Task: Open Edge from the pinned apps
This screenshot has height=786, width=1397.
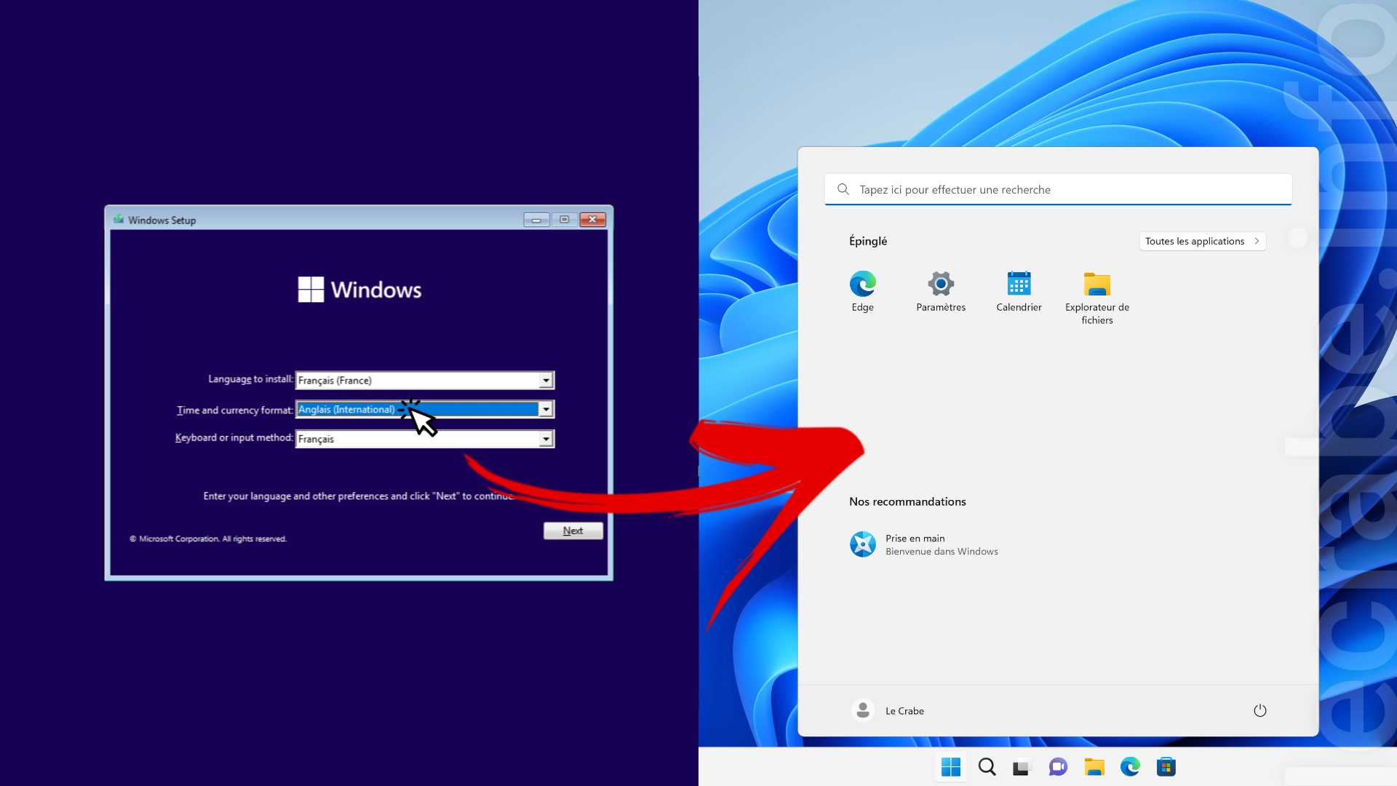Action: [863, 291]
